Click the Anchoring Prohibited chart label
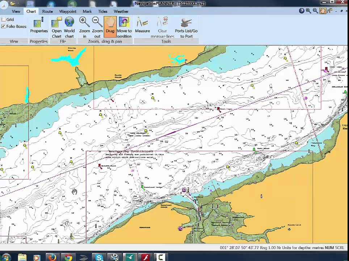349x261 pixels. 131,152
